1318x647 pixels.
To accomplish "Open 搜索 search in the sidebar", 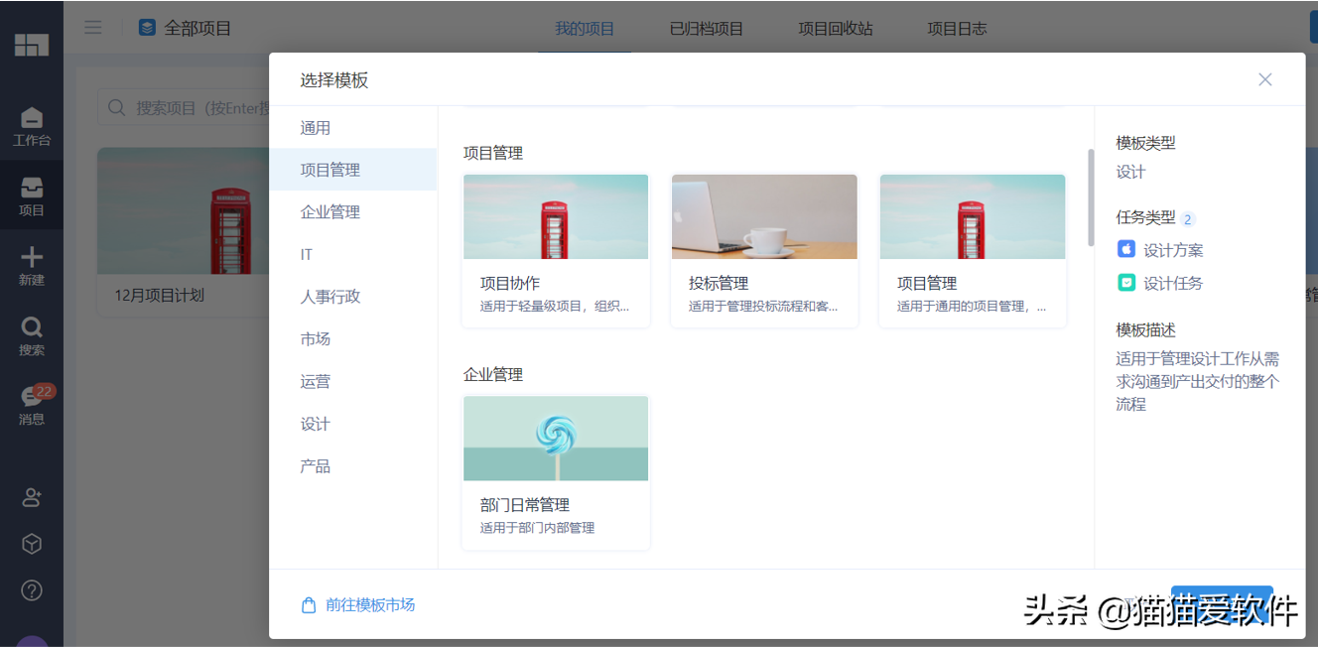I will (x=32, y=335).
